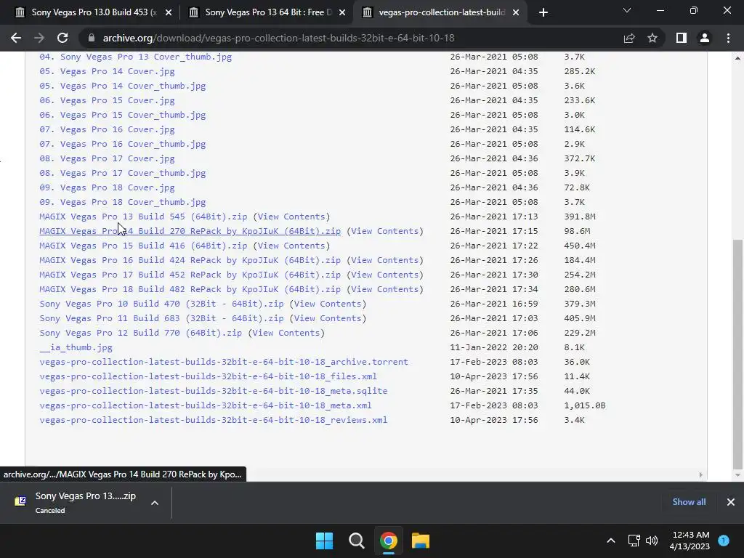Open 08. Vegas Pro 17 Cover.jpg
The height and width of the screenshot is (558, 744).
107,158
